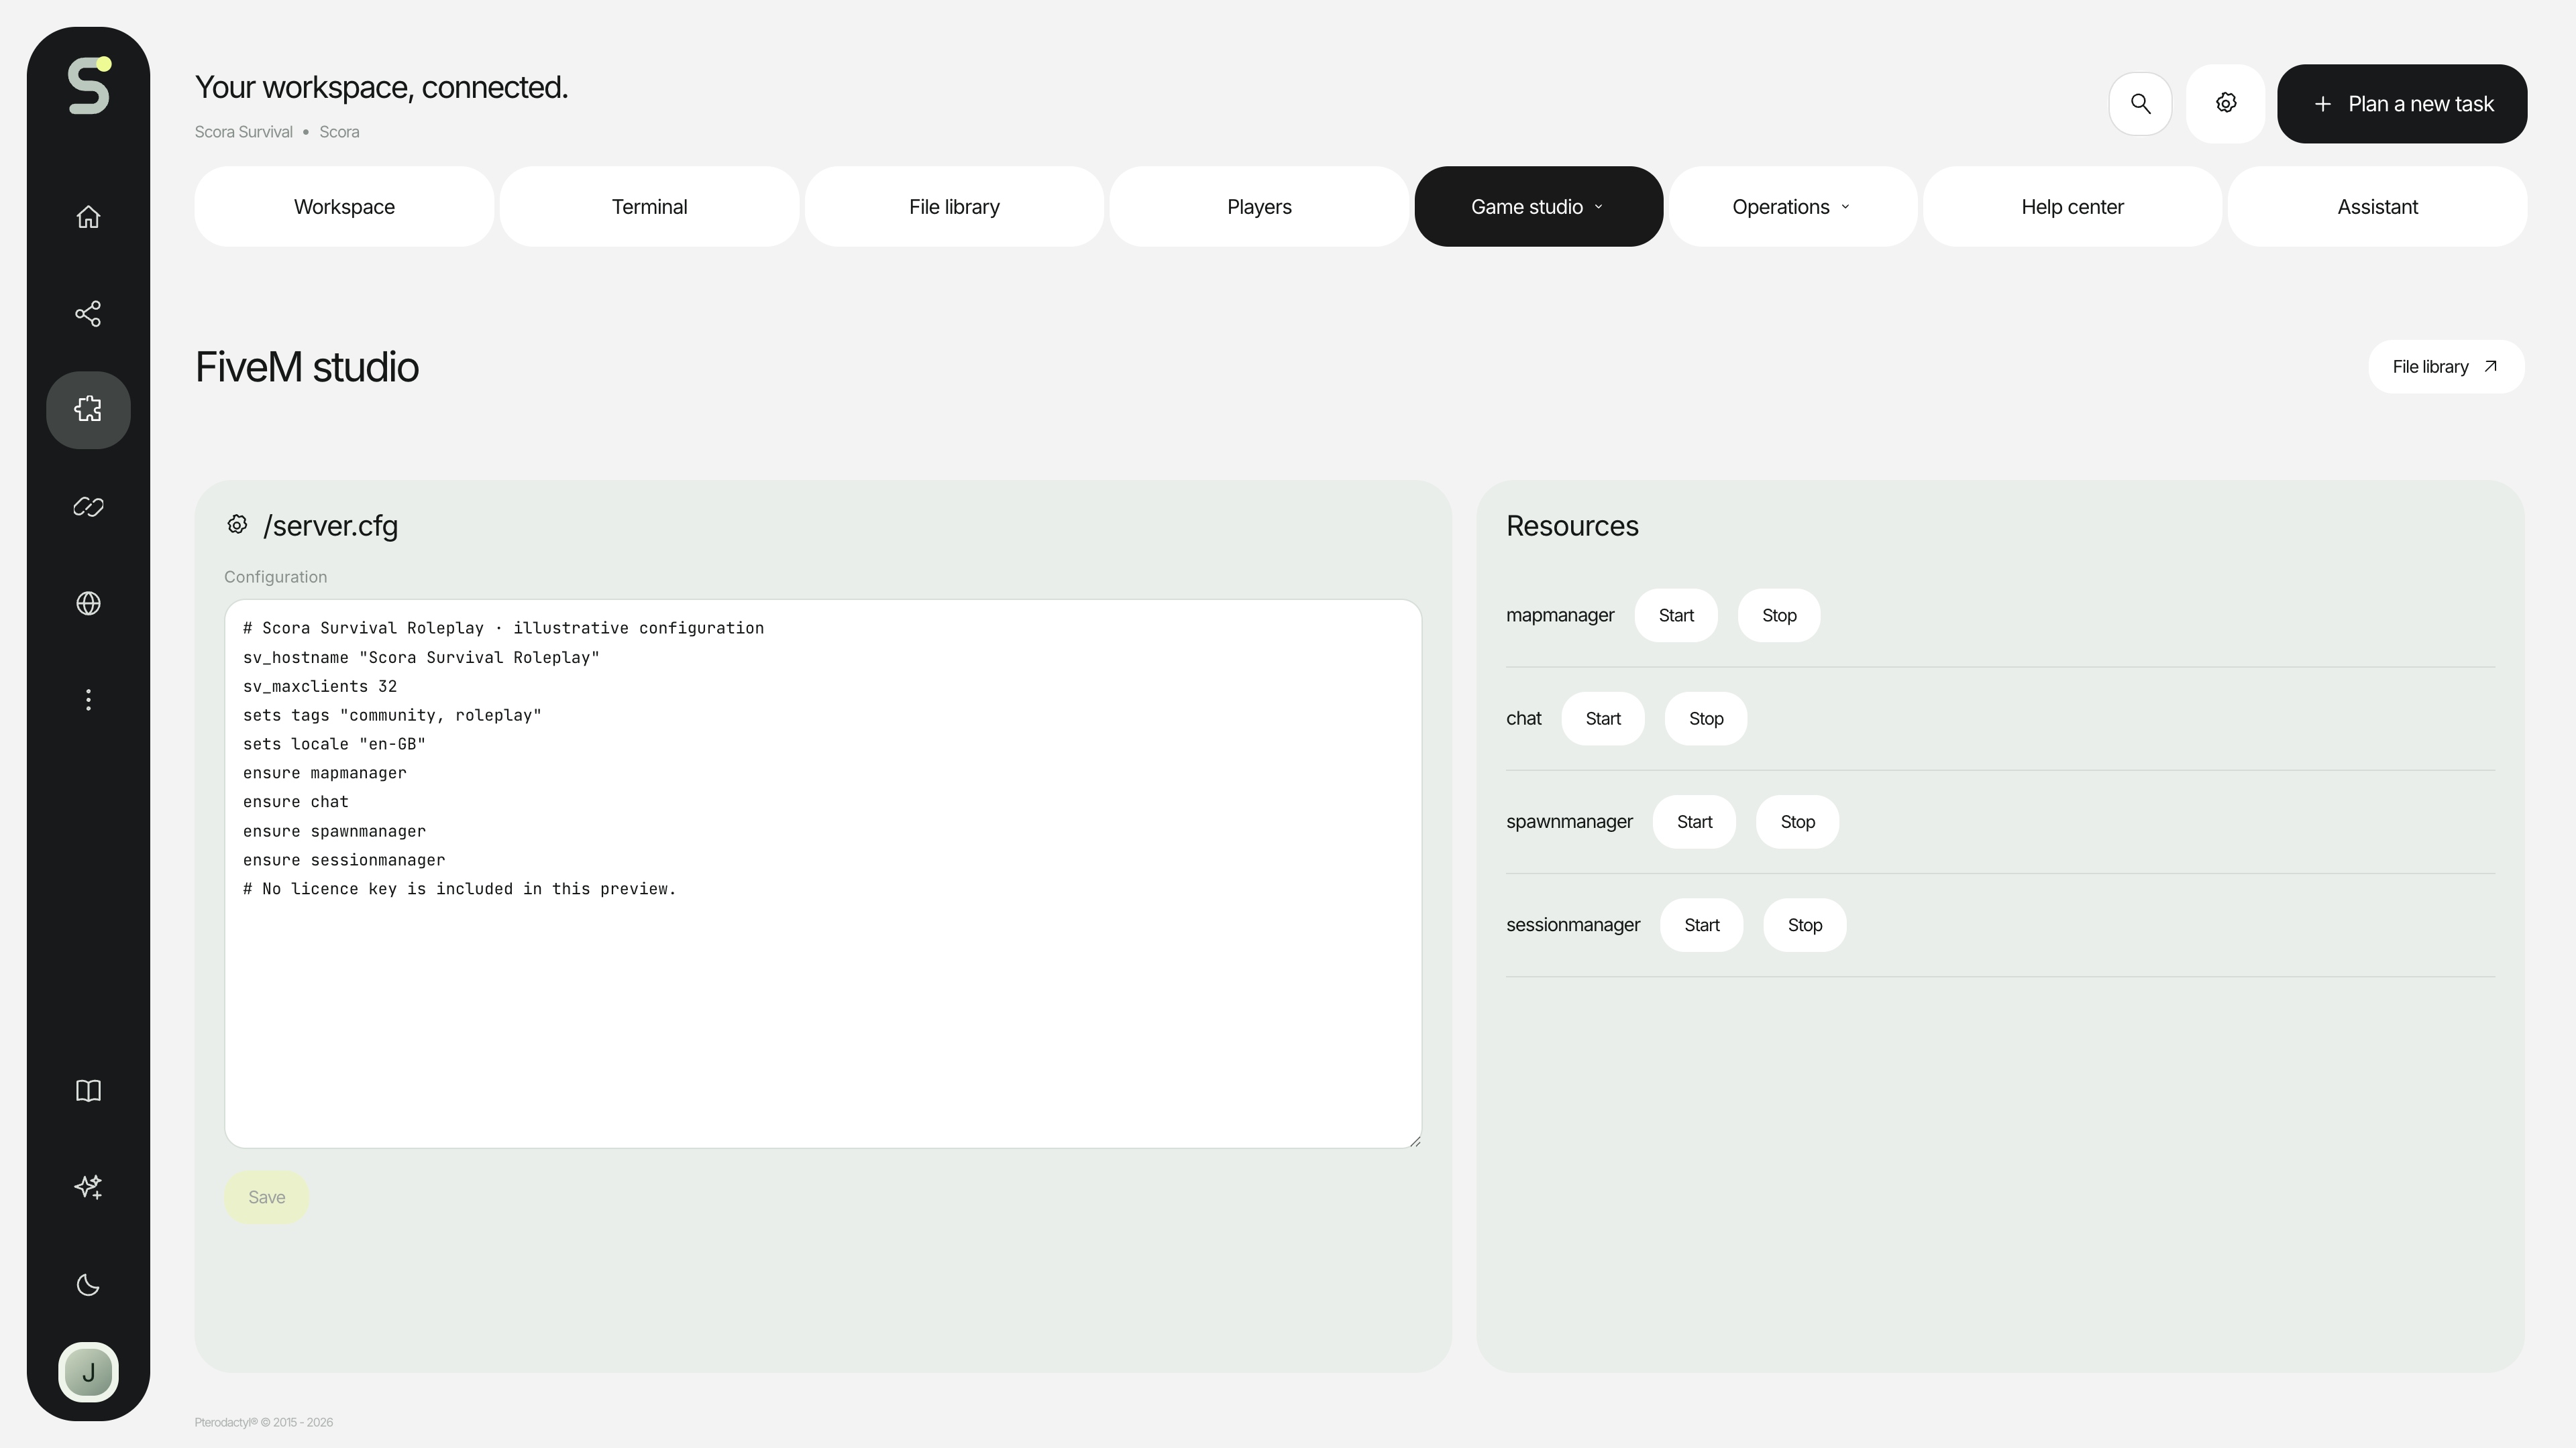Select the puzzle piece studio icon
This screenshot has height=1448, width=2576.
tap(88, 410)
